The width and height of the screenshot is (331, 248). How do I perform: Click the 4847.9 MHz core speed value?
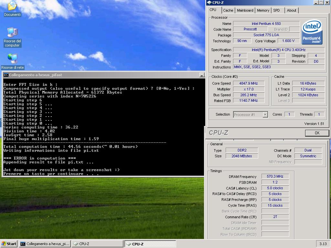coord(249,83)
